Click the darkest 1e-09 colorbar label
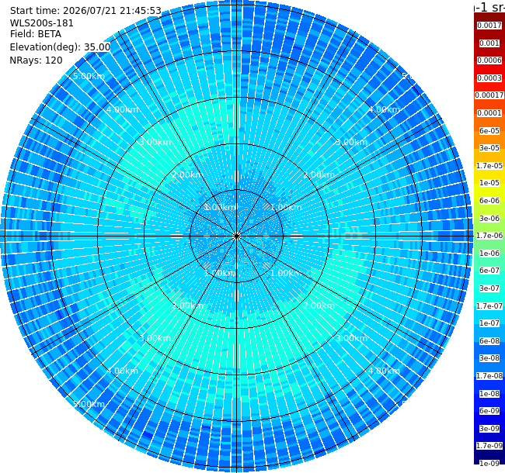 489,463
